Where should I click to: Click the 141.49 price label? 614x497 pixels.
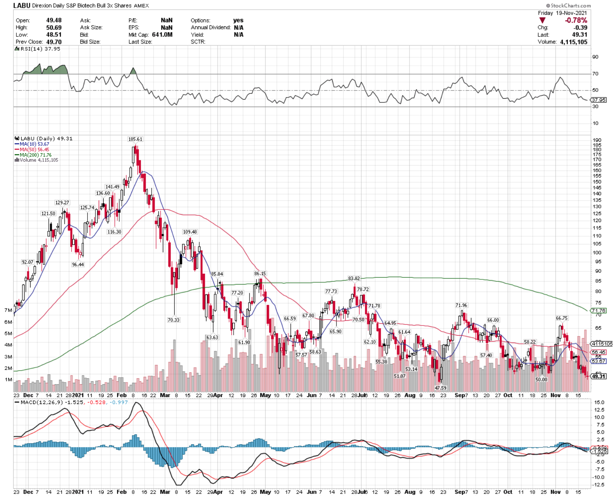113,187
